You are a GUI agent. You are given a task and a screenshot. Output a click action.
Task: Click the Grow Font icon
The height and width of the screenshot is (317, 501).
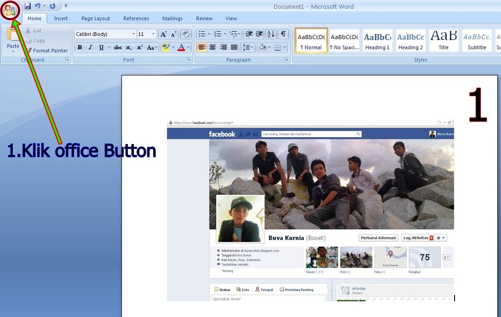163,34
